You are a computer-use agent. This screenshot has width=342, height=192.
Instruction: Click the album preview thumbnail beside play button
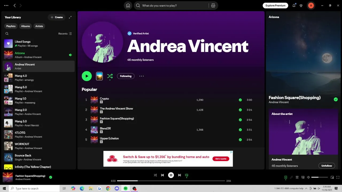(99, 76)
